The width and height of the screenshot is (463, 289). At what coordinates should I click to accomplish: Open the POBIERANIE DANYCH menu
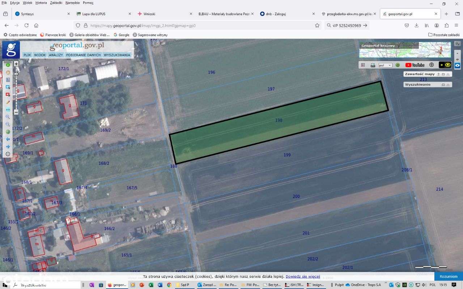84,55
